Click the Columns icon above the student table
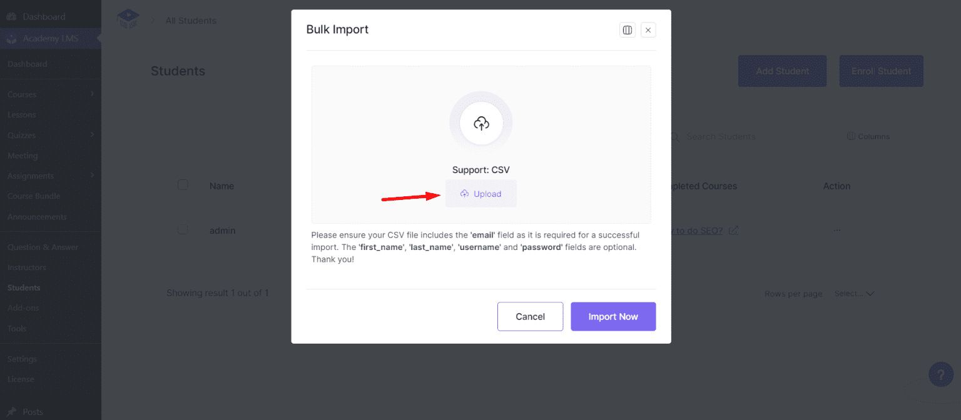This screenshot has height=420, width=961. click(851, 136)
